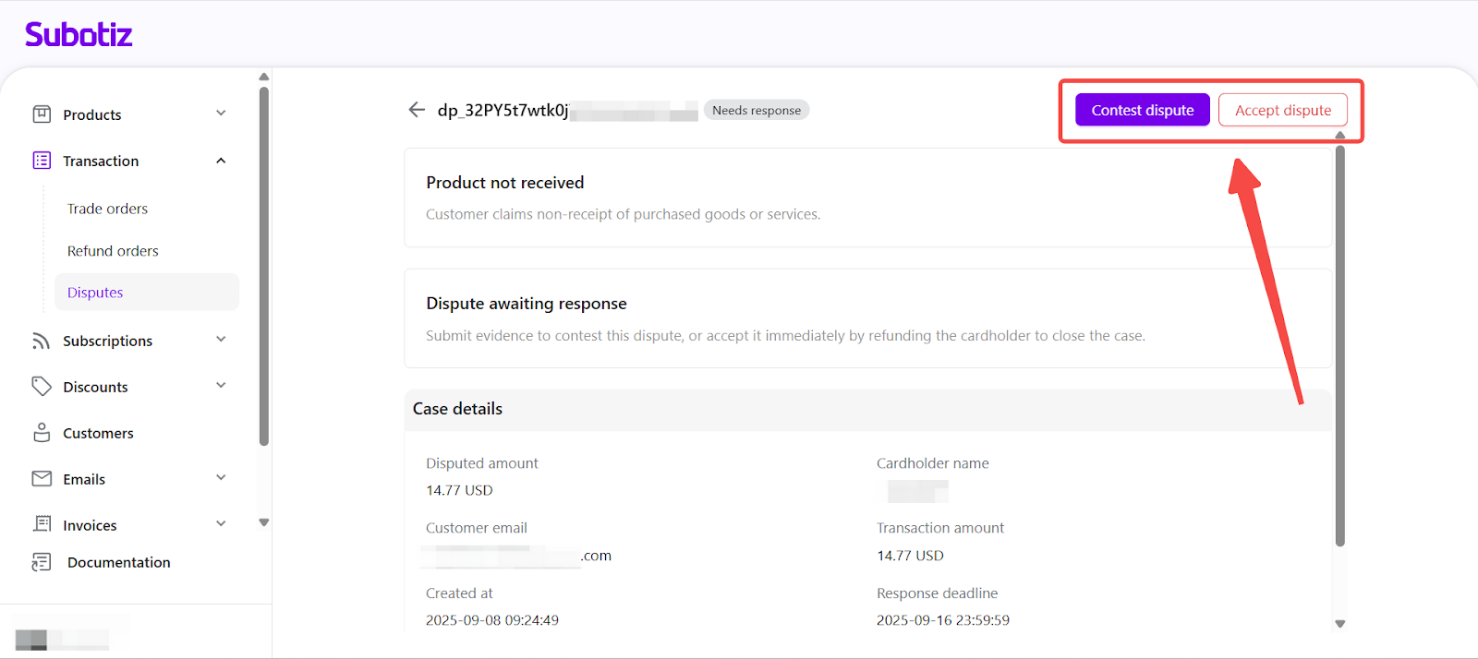Image resolution: width=1478 pixels, height=659 pixels.
Task: Click the Discounts tag icon
Action: pos(42,387)
